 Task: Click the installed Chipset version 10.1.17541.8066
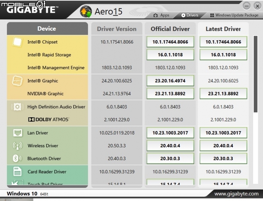(x=117, y=42)
